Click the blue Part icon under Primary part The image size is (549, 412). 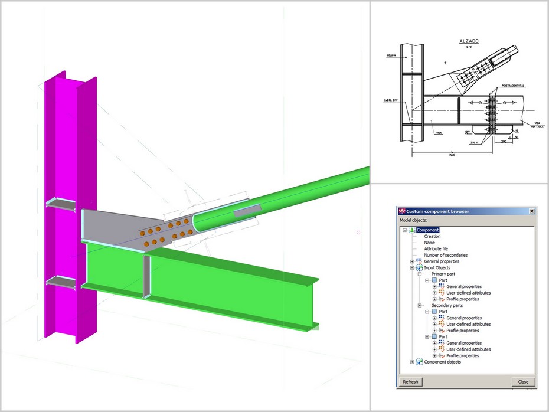coord(434,280)
